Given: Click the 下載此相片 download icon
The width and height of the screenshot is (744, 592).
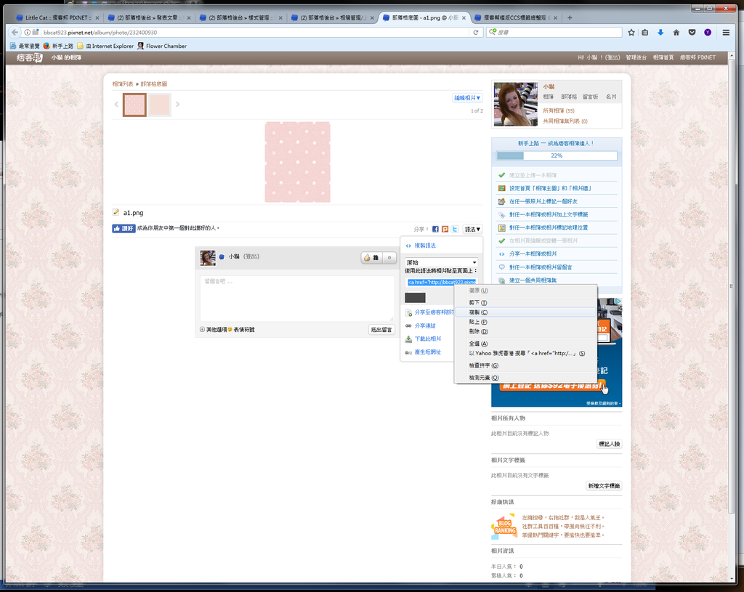Looking at the screenshot, I should point(408,339).
